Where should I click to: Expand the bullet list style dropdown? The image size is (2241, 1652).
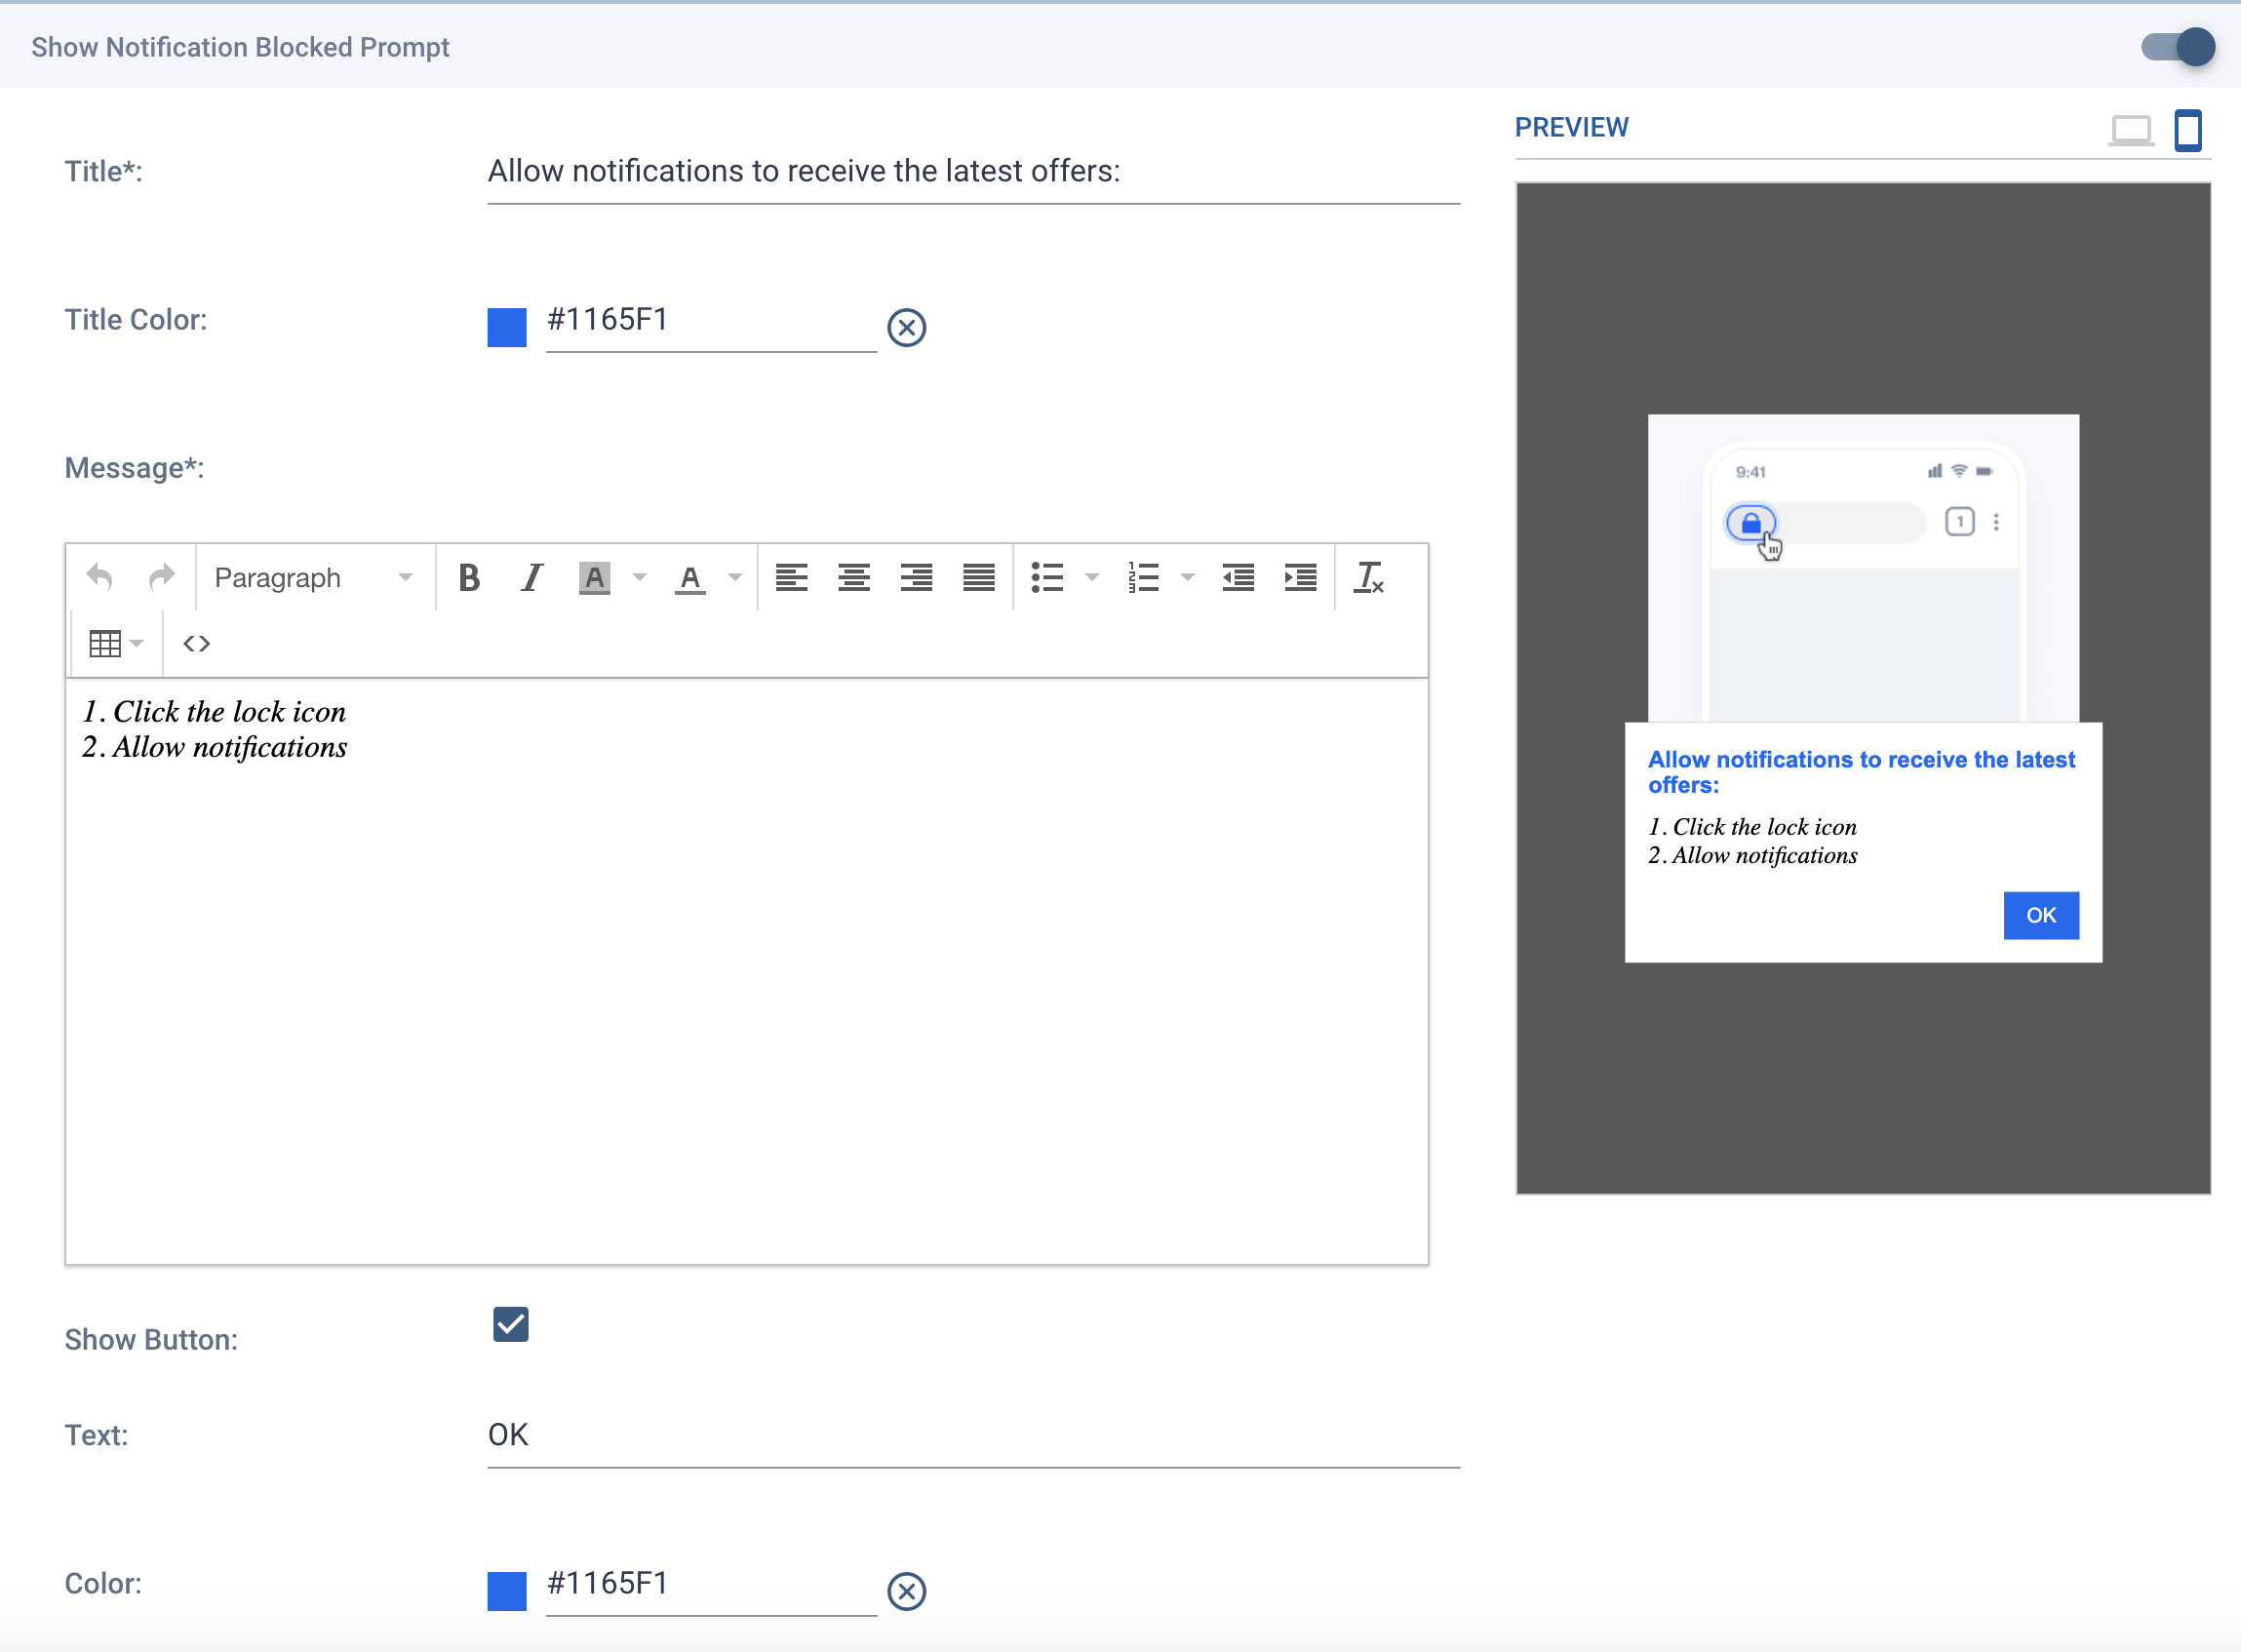(1092, 578)
